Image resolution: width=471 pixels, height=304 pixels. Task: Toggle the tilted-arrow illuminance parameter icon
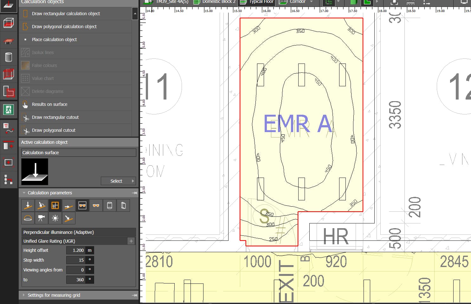point(41,206)
